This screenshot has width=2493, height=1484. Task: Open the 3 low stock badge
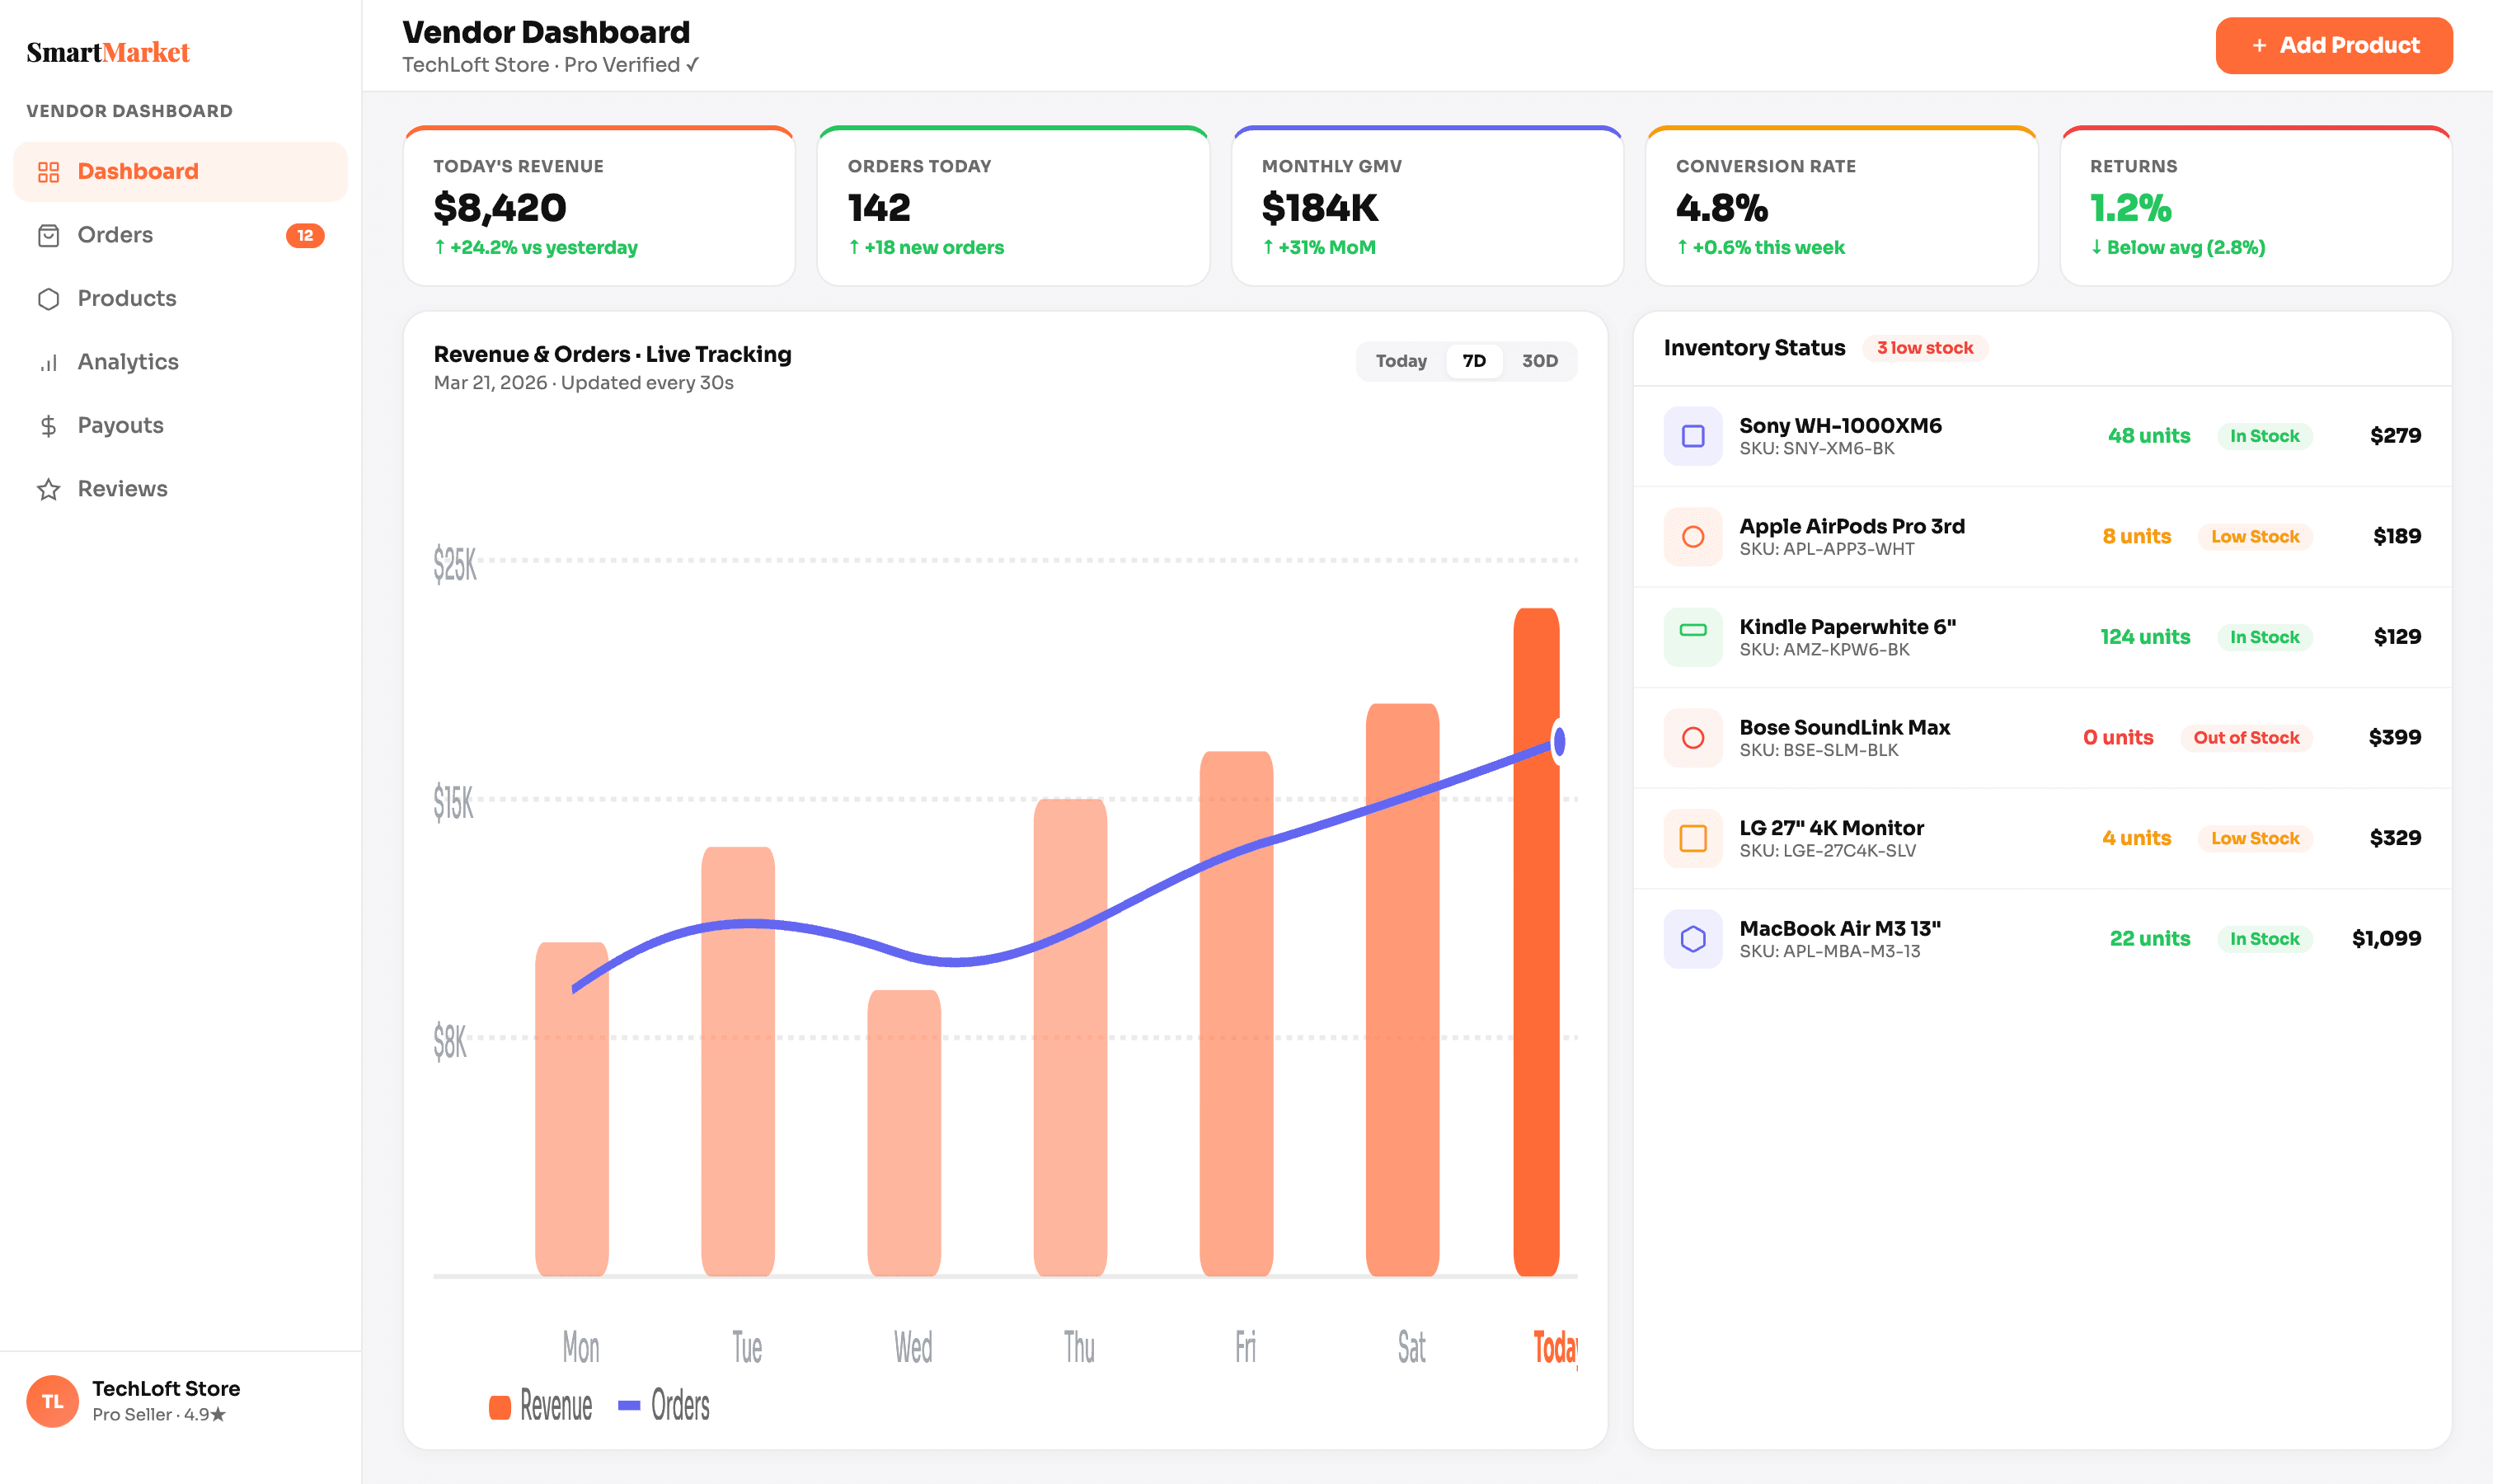[1924, 348]
